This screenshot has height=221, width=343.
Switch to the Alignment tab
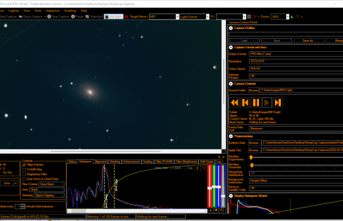click(x=101, y=161)
